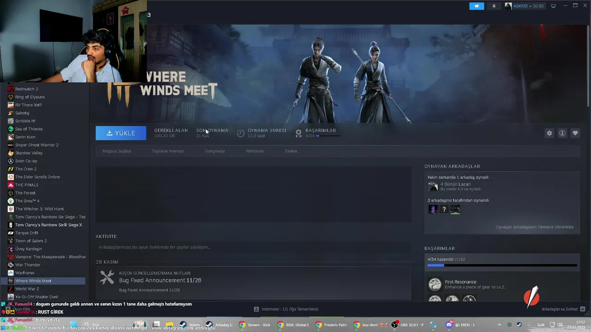Open game settings gear icon

pyautogui.click(x=549, y=133)
